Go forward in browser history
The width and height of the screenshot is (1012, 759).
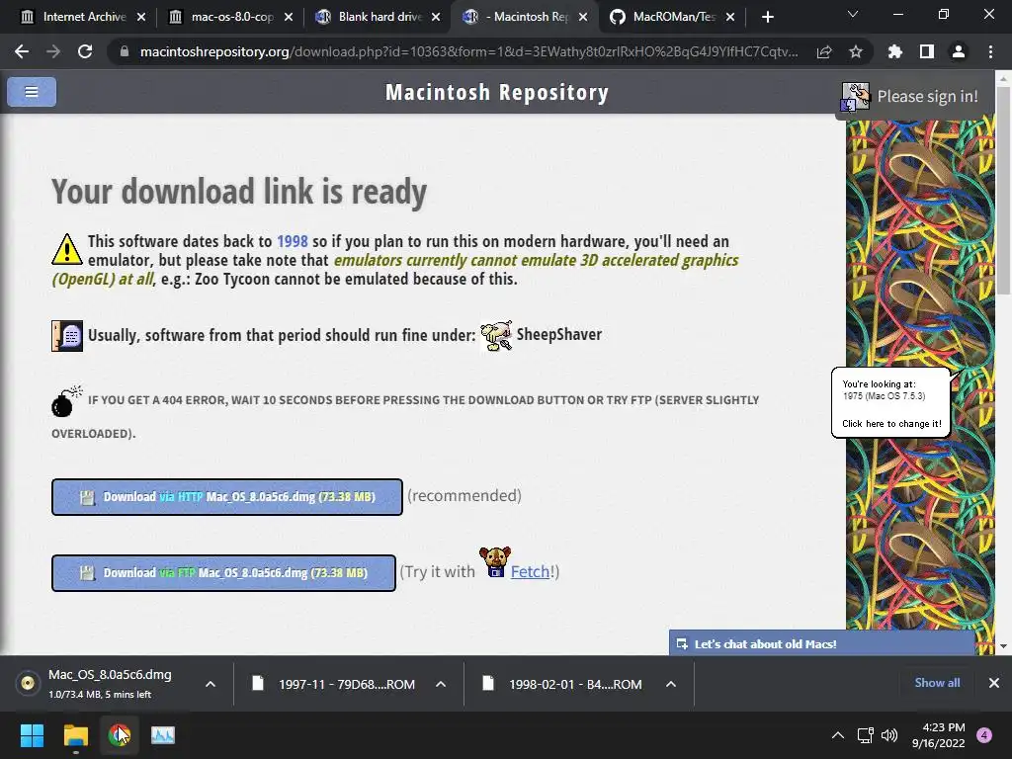pyautogui.click(x=53, y=51)
